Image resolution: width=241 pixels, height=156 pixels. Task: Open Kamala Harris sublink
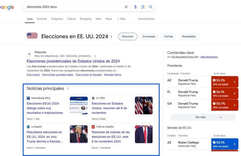pos(113,75)
